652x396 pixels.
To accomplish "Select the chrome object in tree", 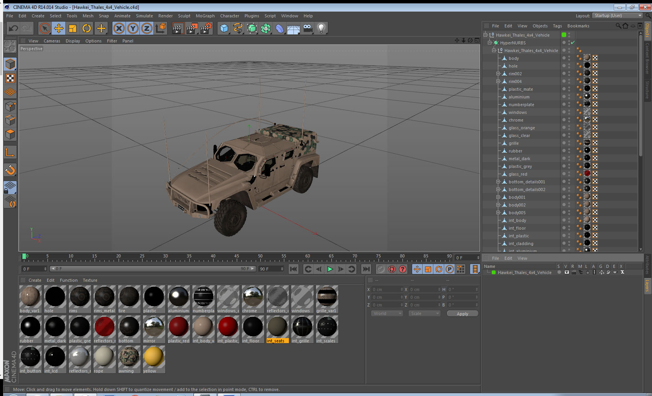I will click(516, 120).
